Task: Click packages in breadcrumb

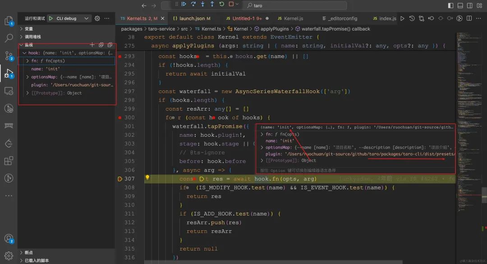Action: [132, 29]
